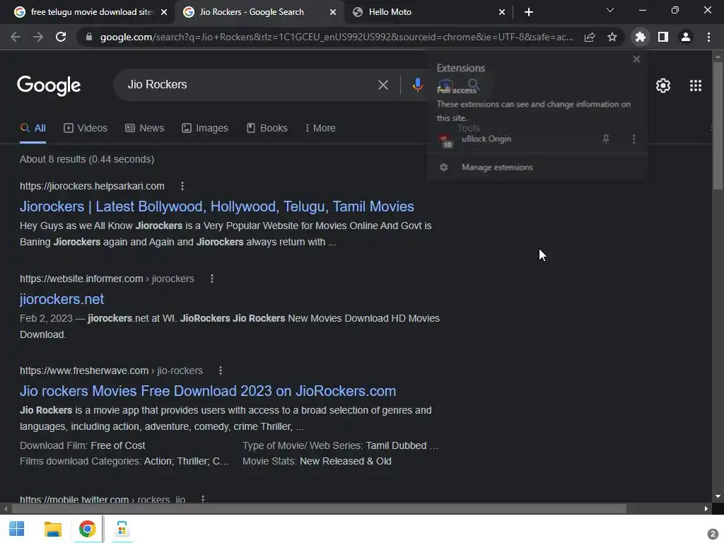Click the scroll up arrow
Screen dimensions: 724x543
pyautogui.click(x=718, y=57)
